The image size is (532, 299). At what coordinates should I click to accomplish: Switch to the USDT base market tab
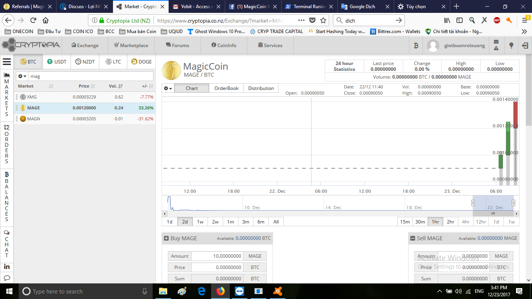pos(57,62)
